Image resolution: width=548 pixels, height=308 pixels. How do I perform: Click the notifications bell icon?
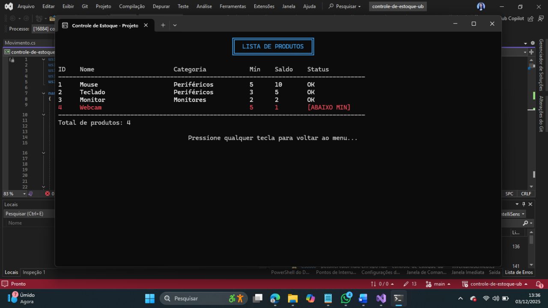[x=539, y=284]
